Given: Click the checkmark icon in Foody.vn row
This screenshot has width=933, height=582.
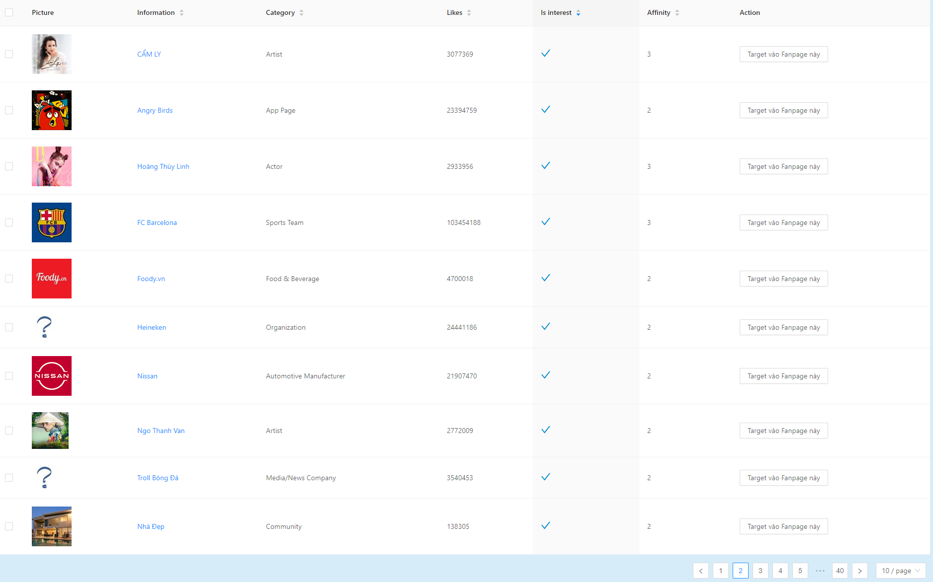Looking at the screenshot, I should point(546,278).
